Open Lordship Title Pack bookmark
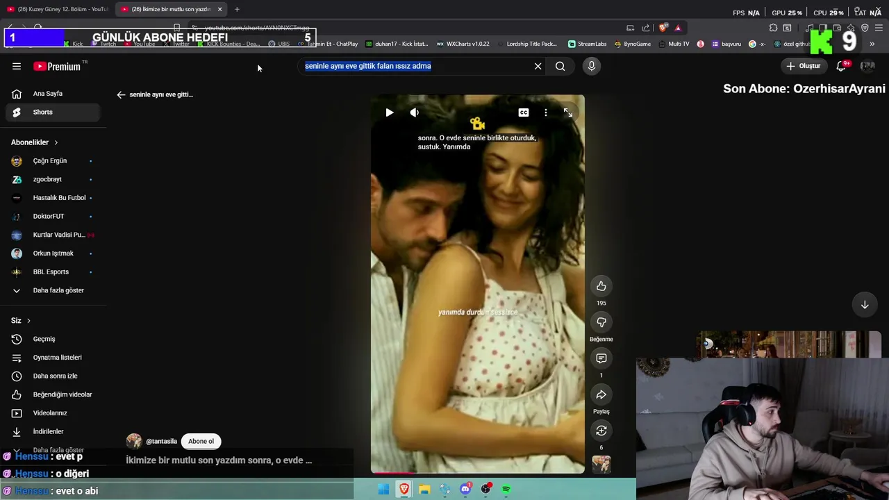The height and width of the screenshot is (500, 889). click(x=526, y=44)
